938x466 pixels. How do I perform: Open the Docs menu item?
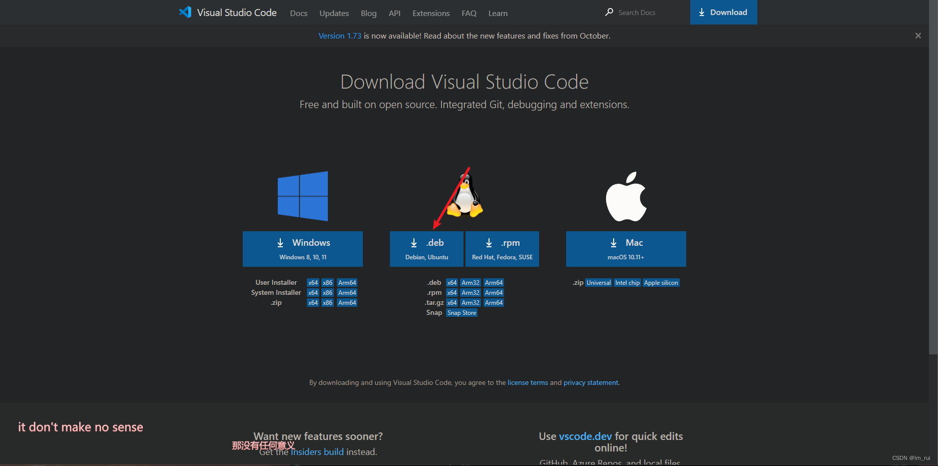(x=299, y=13)
